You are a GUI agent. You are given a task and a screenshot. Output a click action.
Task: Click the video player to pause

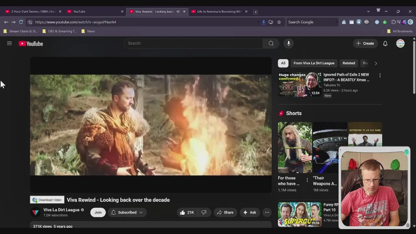coord(151,125)
